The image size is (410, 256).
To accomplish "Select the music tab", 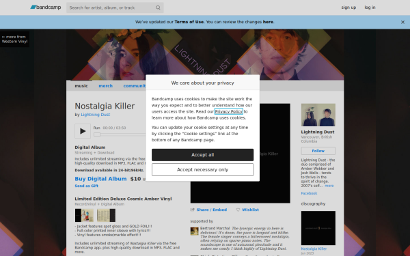I will [x=81, y=86].
